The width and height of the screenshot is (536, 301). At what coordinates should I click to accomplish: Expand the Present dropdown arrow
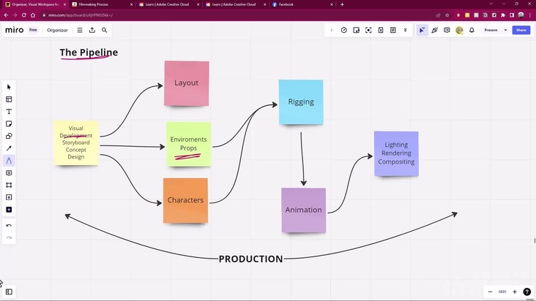click(505, 30)
